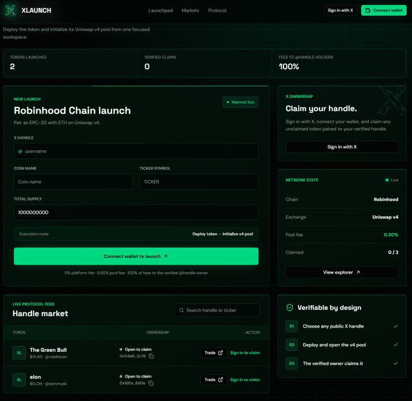
Task: Click Sign in to claim for elon
Action: pyautogui.click(x=245, y=380)
